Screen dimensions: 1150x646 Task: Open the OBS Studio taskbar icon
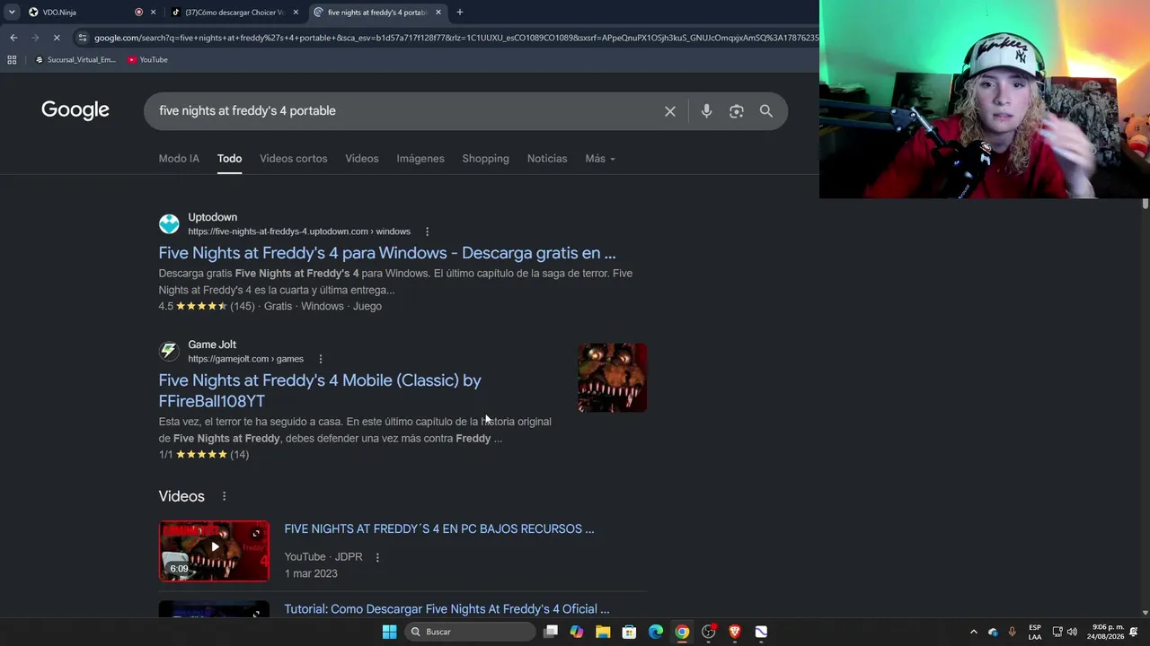tap(709, 632)
